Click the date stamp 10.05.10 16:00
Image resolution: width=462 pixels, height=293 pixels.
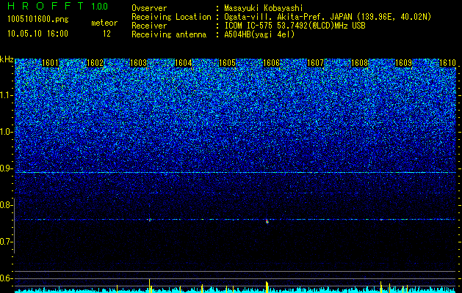(37, 34)
